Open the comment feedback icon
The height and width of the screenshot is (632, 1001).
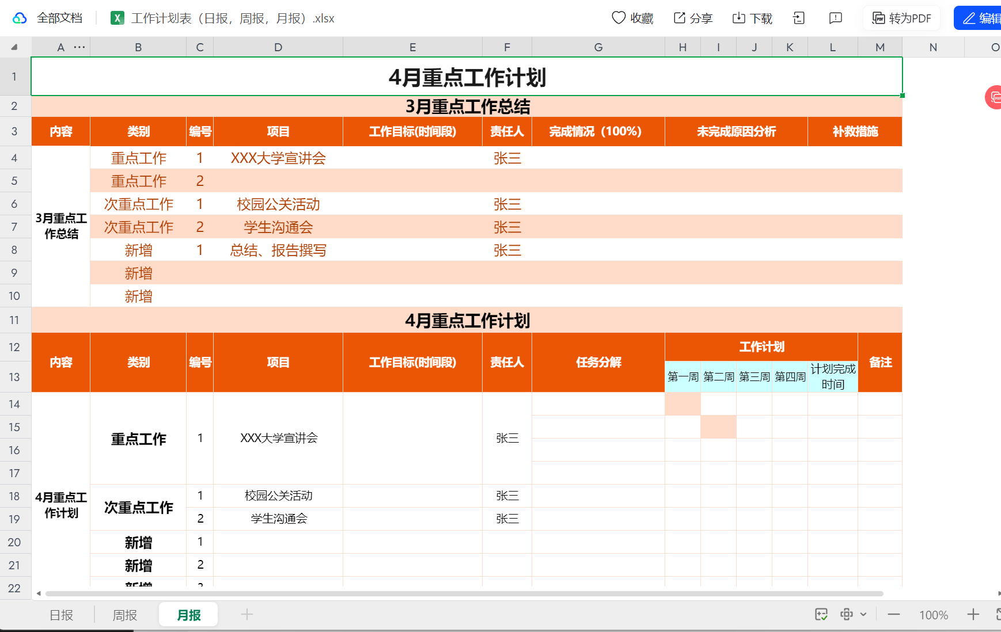pos(836,18)
